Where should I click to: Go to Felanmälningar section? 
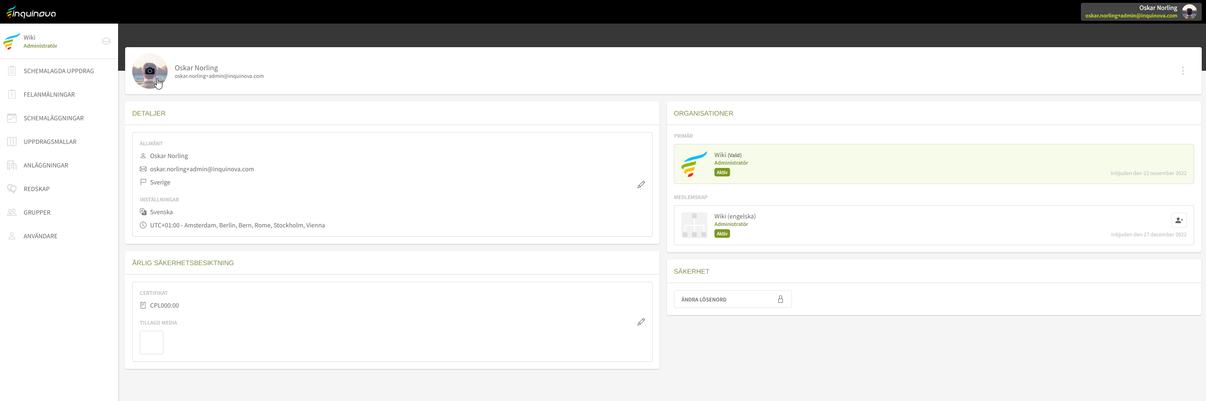point(49,94)
